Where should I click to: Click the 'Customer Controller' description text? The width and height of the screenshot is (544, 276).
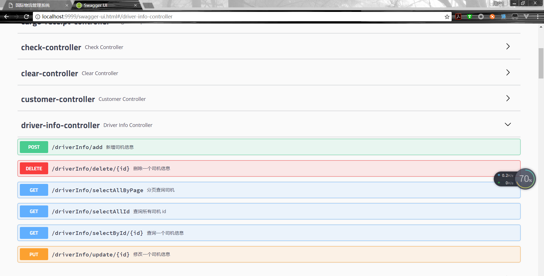122,99
